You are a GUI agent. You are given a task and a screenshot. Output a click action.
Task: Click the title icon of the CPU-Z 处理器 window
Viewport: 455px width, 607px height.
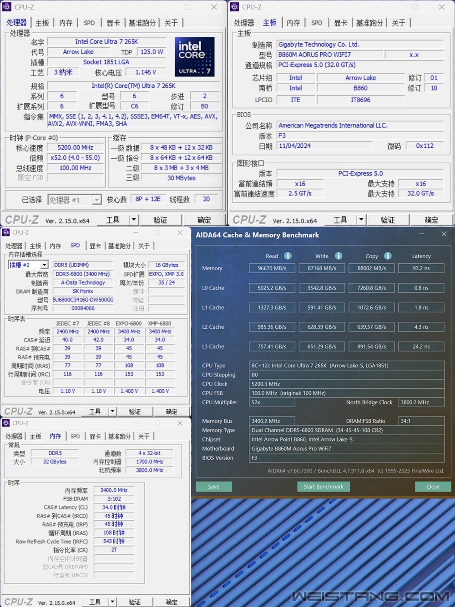pyautogui.click(x=7, y=7)
